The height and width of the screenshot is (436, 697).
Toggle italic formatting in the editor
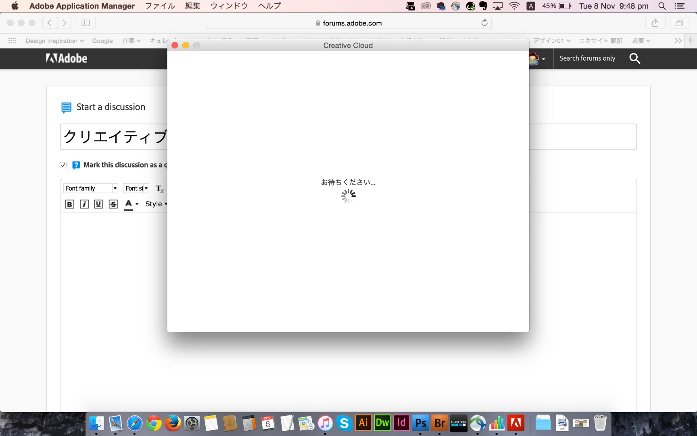point(84,204)
